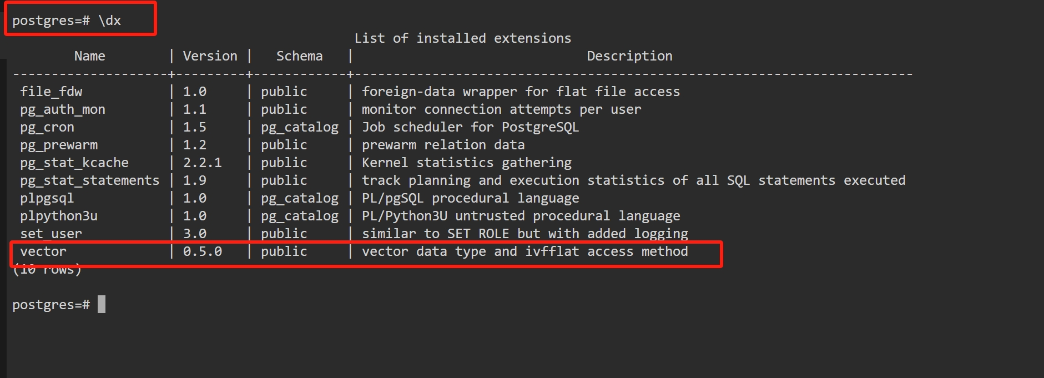The width and height of the screenshot is (1044, 378).
Task: Click the plpython3u extension name
Action: pos(59,216)
